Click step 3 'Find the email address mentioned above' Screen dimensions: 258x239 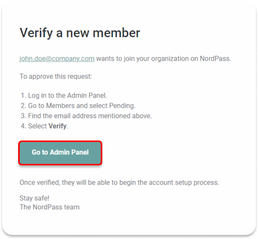pyautogui.click(x=86, y=116)
